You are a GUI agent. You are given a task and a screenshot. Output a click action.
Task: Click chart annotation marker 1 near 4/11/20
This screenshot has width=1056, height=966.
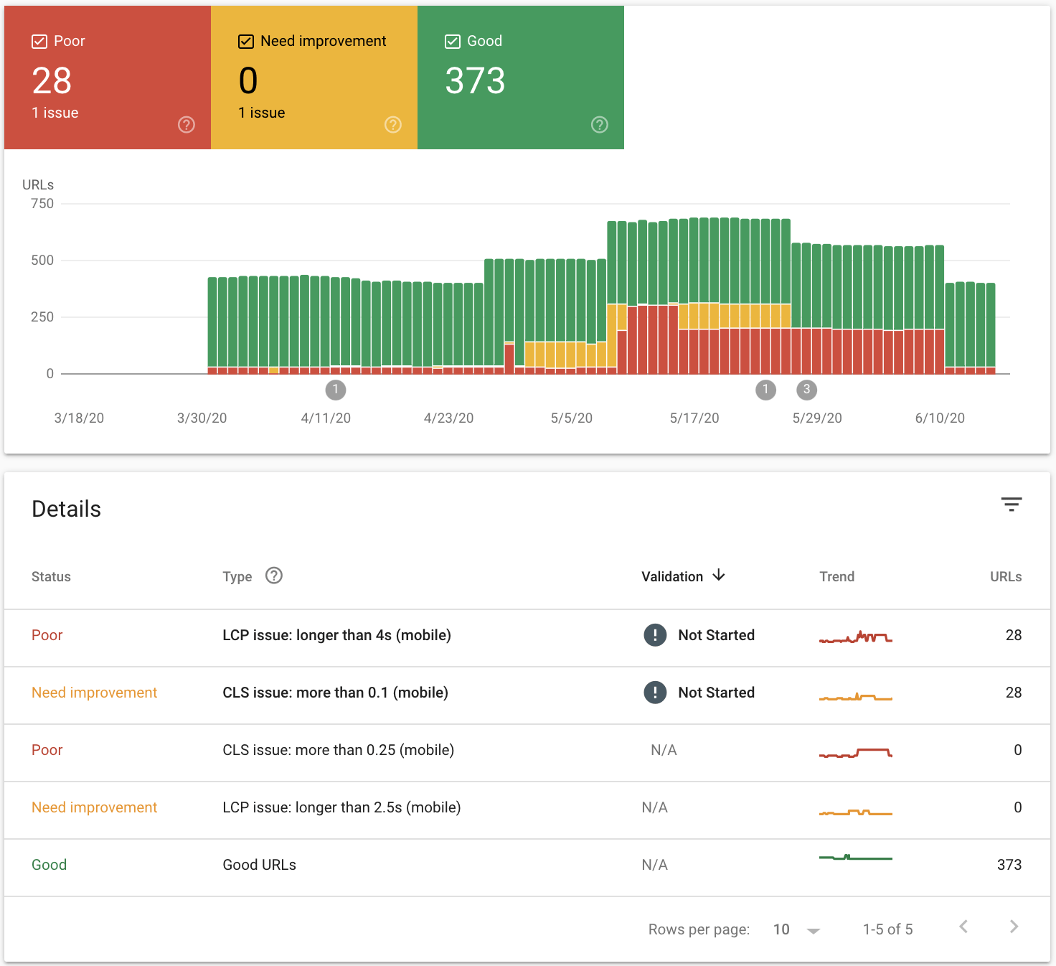point(336,390)
